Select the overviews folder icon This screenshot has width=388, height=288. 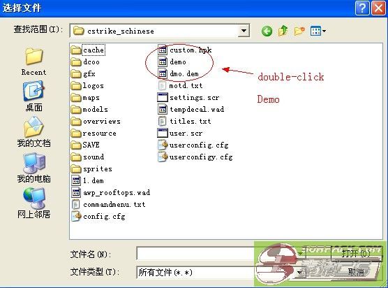76,122
